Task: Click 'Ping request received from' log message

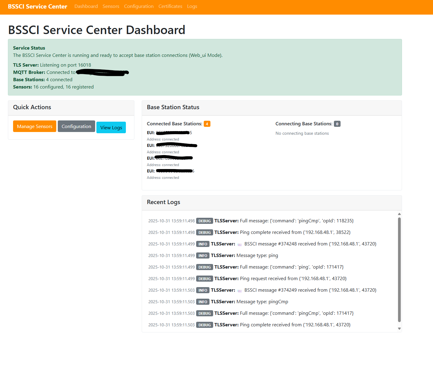Action: [x=293, y=279]
